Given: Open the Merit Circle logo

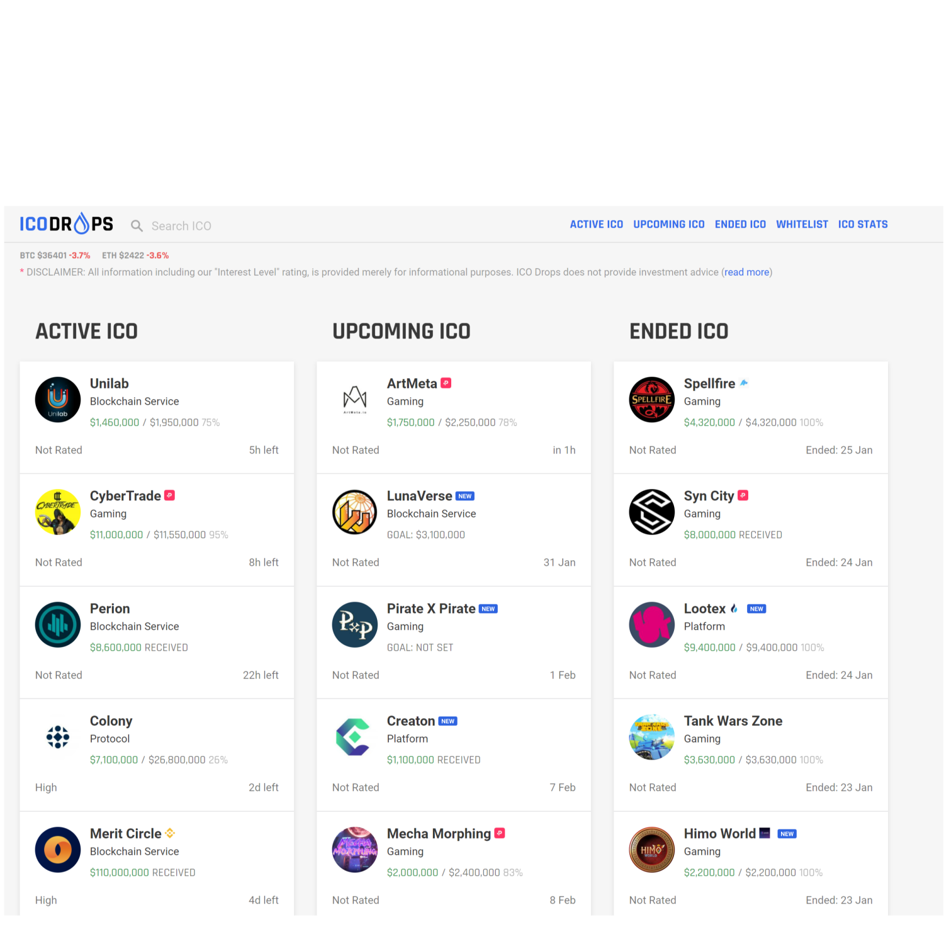Looking at the screenshot, I should (x=58, y=850).
